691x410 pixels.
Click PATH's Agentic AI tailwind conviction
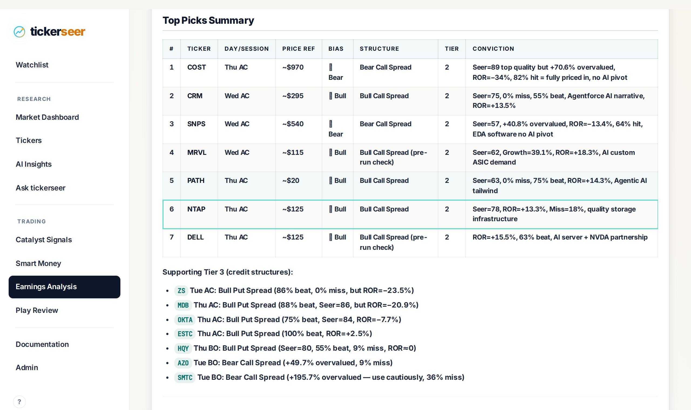coord(560,185)
